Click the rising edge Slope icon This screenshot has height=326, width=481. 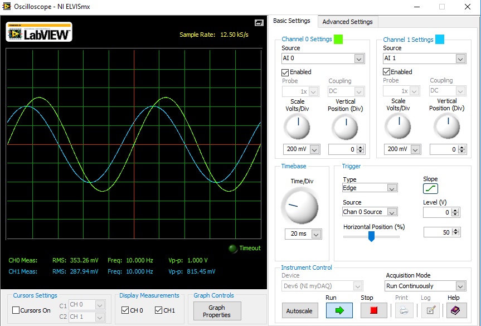point(431,189)
